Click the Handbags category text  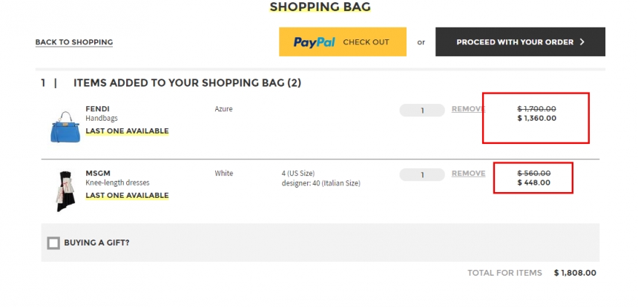[102, 119]
